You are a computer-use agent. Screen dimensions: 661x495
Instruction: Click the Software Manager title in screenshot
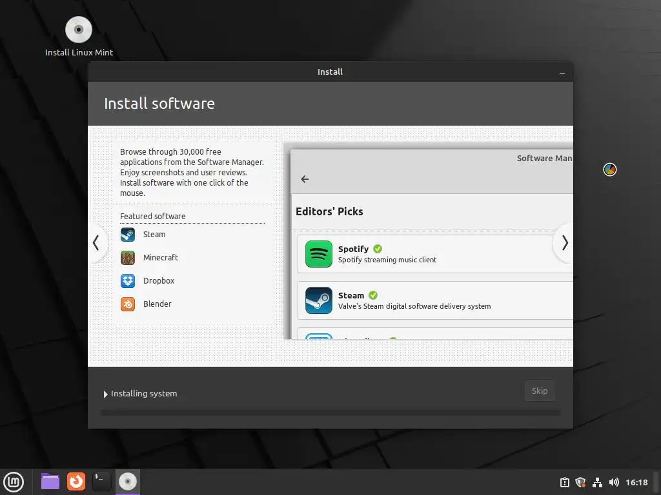(544, 159)
